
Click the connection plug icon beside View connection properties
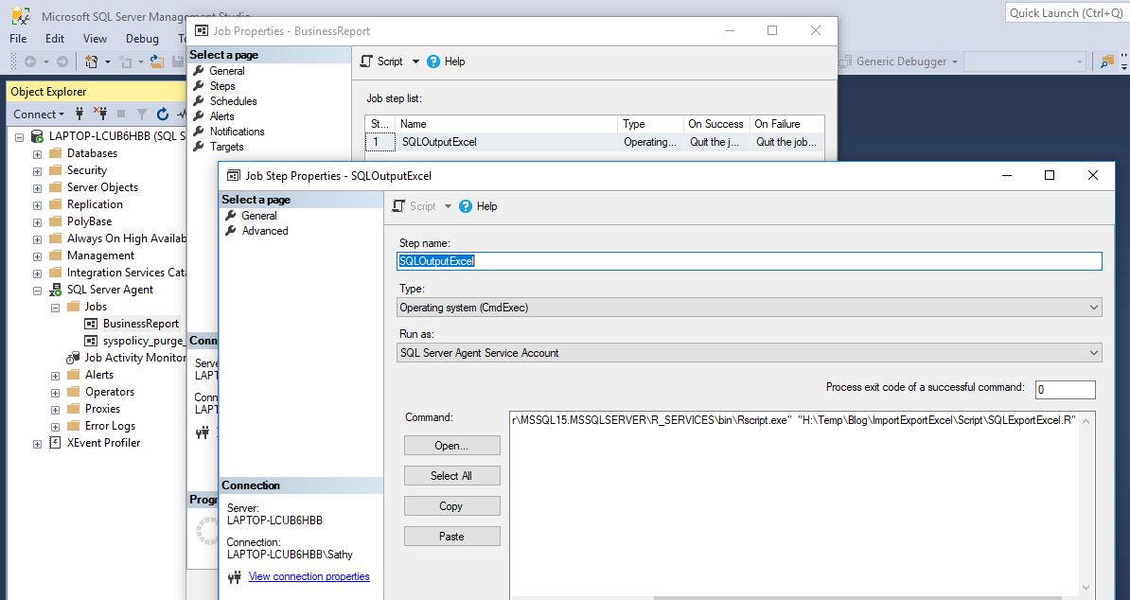click(234, 577)
